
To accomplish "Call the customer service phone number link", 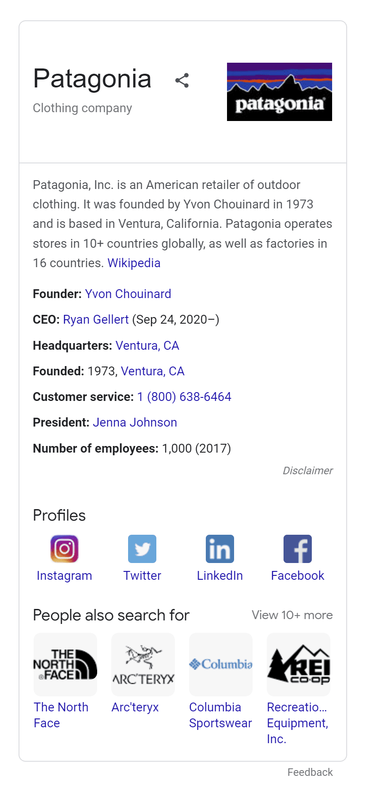I will coord(184,397).
